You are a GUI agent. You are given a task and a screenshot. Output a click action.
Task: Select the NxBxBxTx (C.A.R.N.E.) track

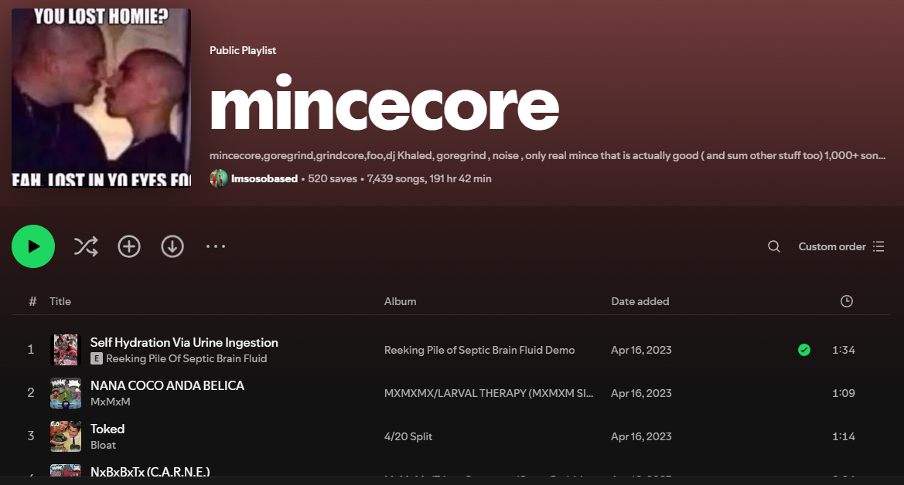150,471
